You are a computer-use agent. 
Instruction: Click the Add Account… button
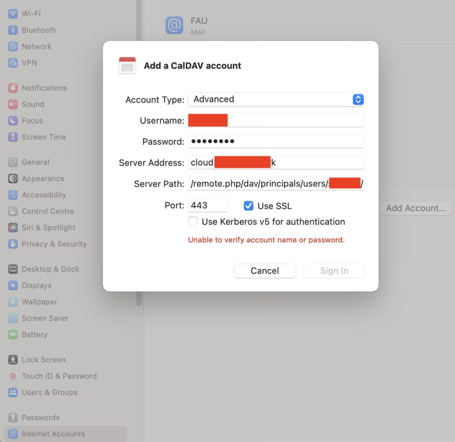tap(415, 208)
